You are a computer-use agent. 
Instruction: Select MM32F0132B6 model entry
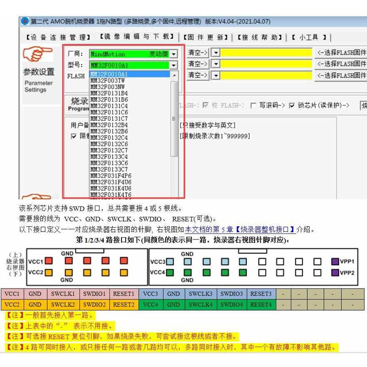[130, 131]
